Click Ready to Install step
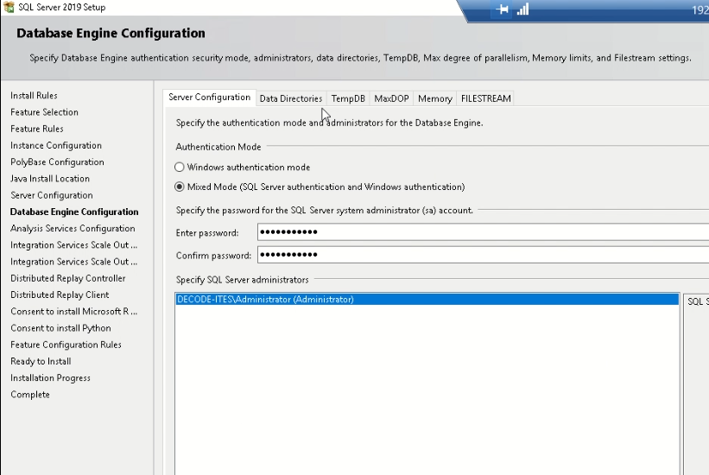Image resolution: width=709 pixels, height=475 pixels. [x=41, y=362]
